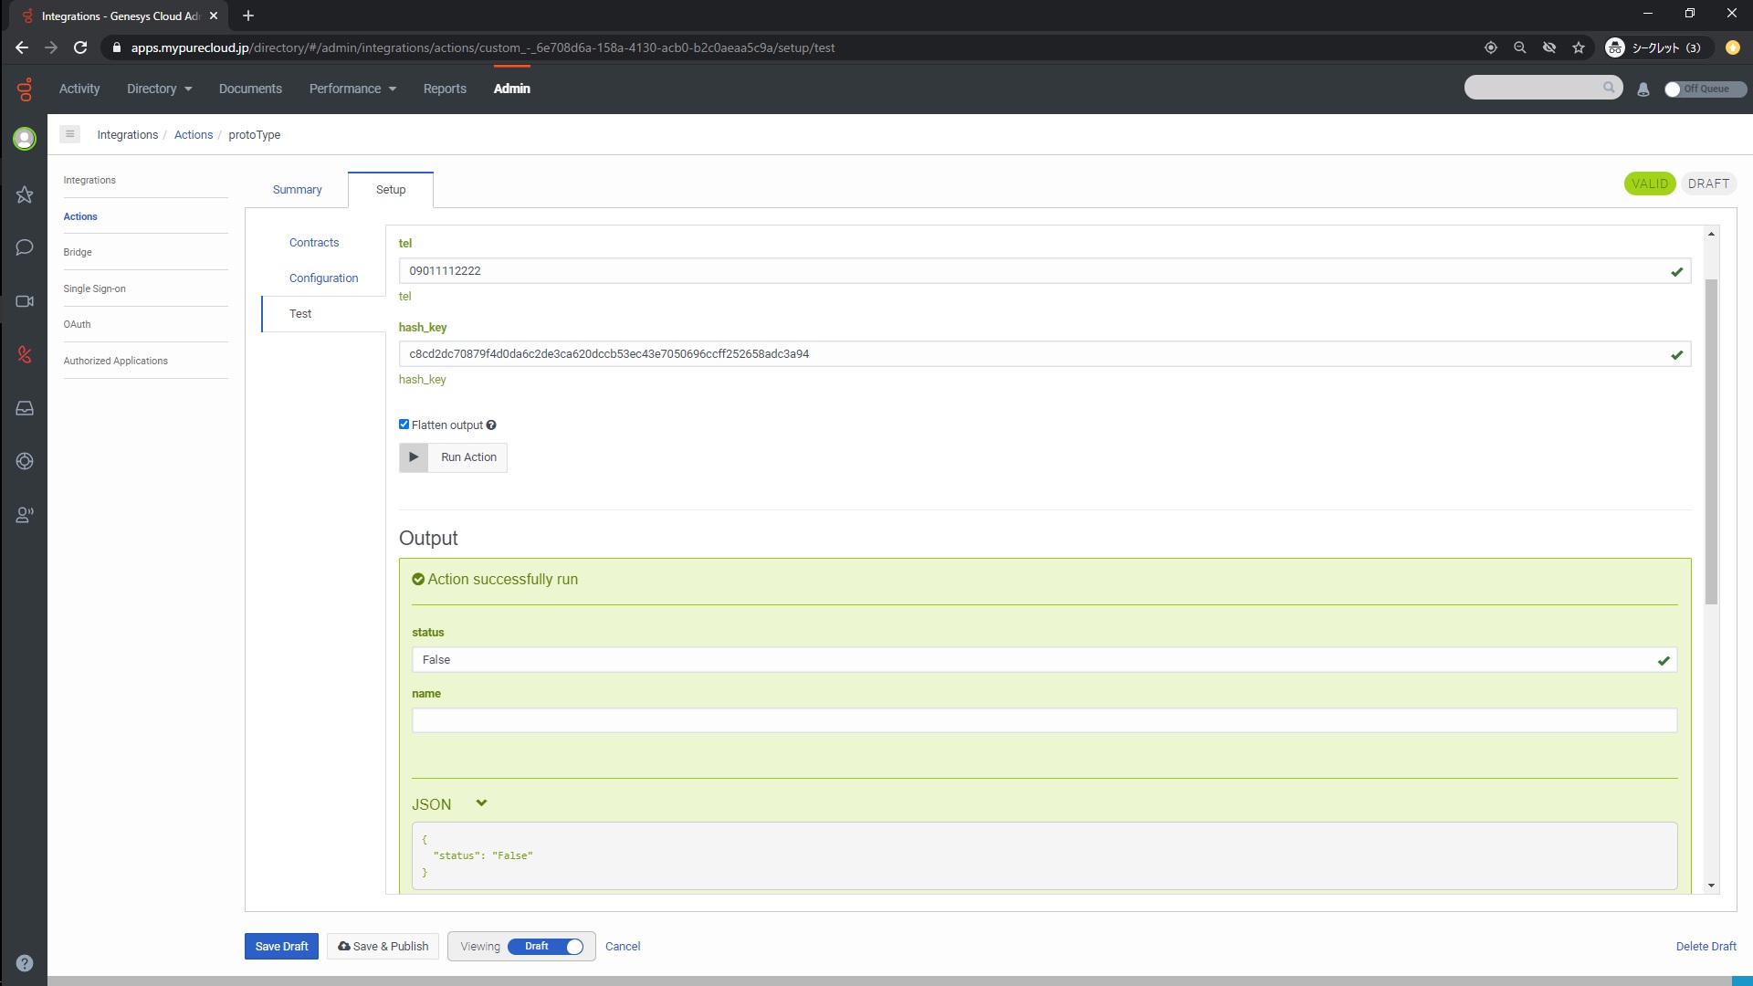Open the favorites star in sidebar
The height and width of the screenshot is (986, 1753).
(x=25, y=194)
